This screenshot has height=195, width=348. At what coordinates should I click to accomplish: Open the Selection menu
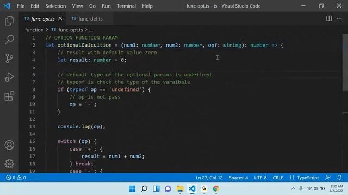[x=55, y=6]
